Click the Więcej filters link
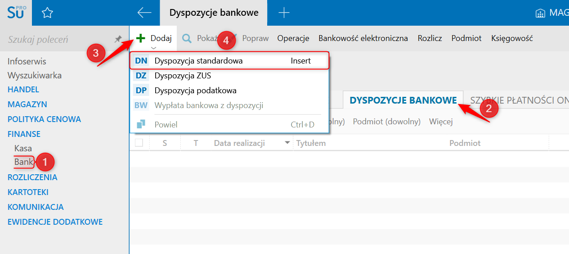Viewport: 569px width, 254px height. point(441,122)
